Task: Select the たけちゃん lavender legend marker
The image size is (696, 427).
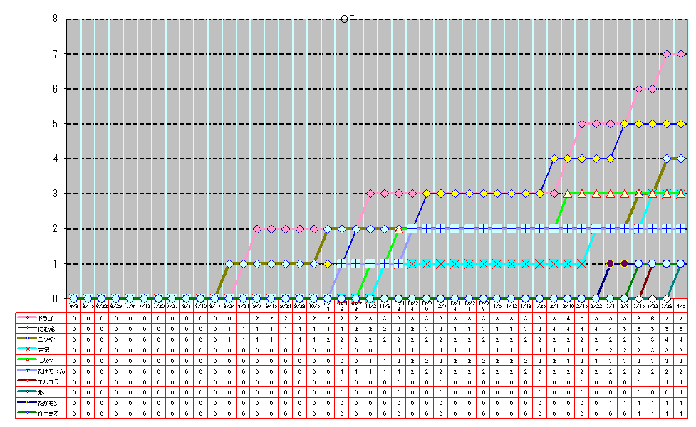Action: pos(27,371)
